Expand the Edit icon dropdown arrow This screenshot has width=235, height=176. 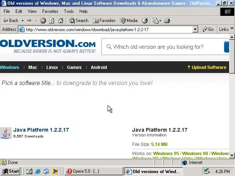coord(160,21)
